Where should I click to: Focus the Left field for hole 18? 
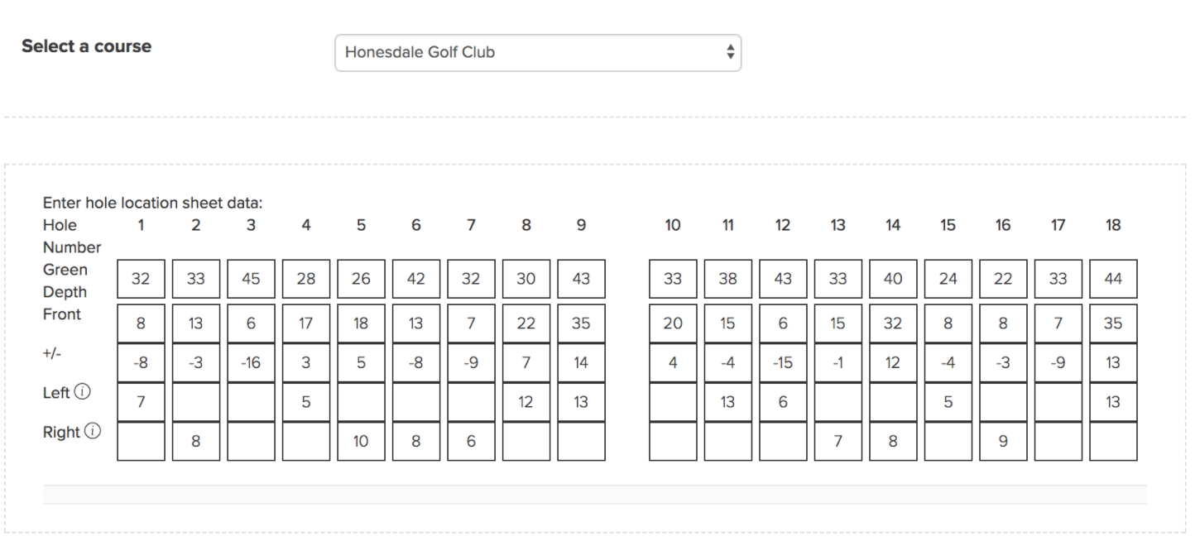click(x=1113, y=402)
